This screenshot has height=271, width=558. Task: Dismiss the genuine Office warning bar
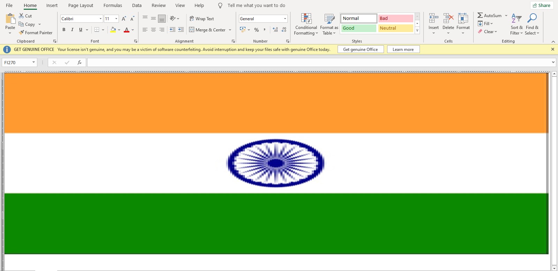point(553,49)
